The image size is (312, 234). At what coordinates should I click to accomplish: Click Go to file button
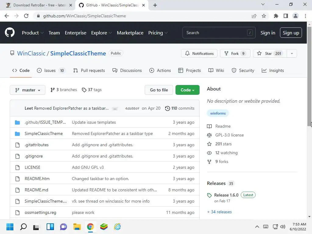coord(159,90)
